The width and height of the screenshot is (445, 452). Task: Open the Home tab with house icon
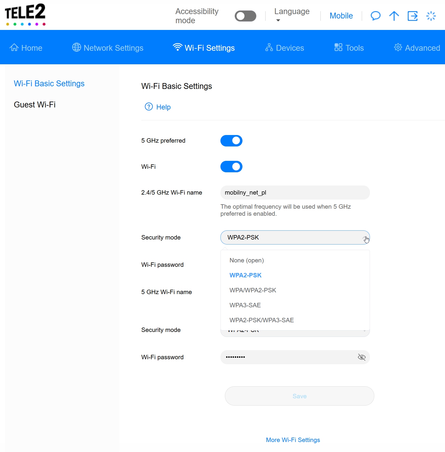click(26, 48)
